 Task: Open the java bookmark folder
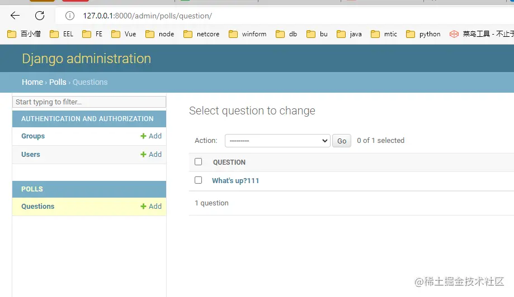349,34
